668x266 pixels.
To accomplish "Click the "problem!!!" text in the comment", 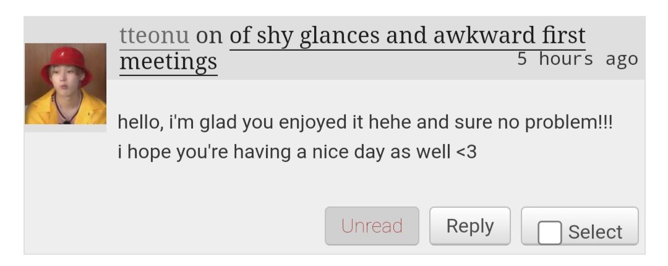I will [568, 122].
